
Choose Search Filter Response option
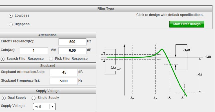click(x=3, y=59)
